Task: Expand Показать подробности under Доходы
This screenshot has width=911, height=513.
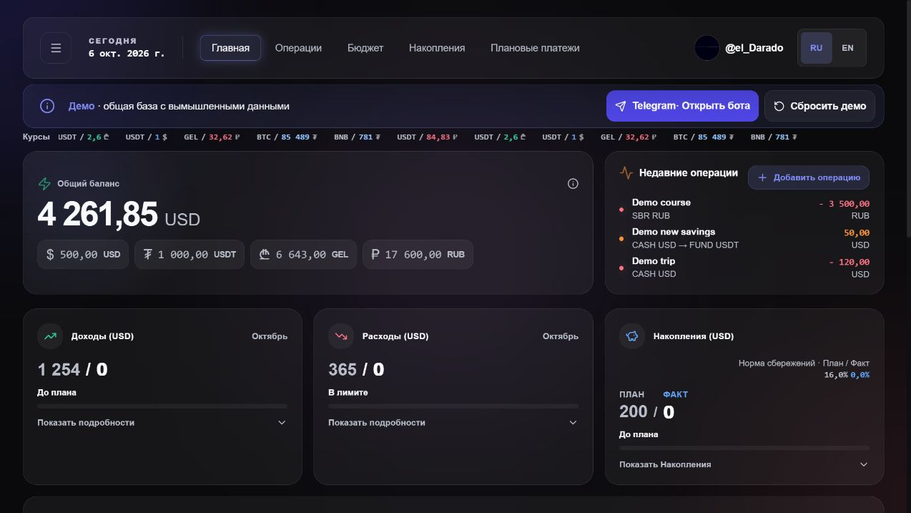Action: tap(162, 423)
